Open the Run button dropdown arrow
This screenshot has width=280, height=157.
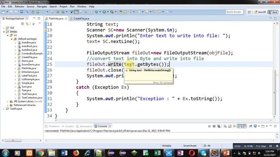click(x=108, y=12)
